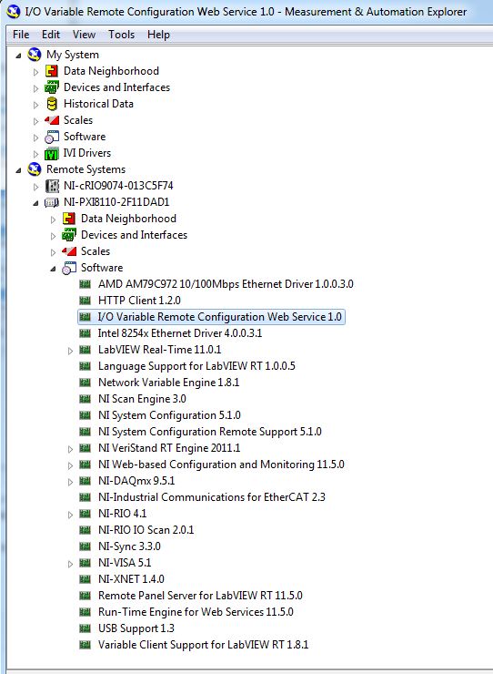Select the Historical Data label
The height and width of the screenshot is (674, 493).
click(98, 104)
